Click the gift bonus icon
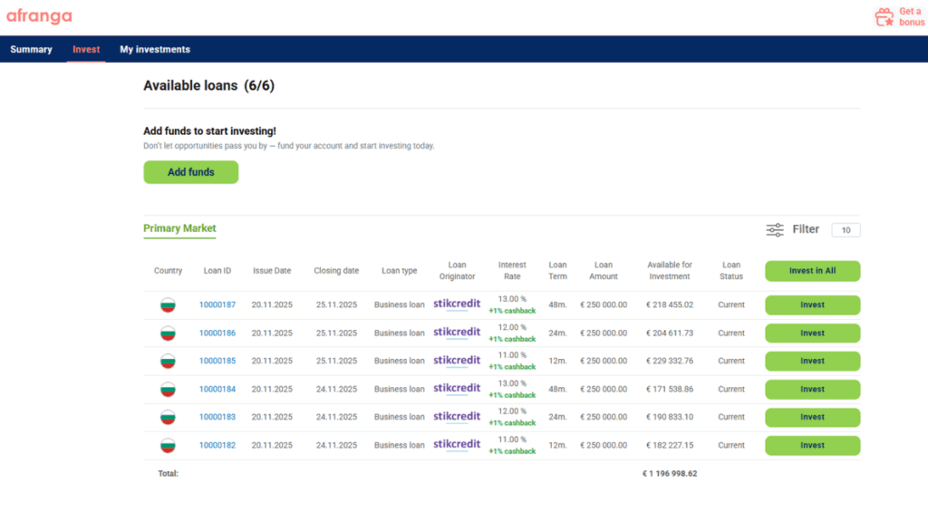928x522 pixels. (x=884, y=17)
